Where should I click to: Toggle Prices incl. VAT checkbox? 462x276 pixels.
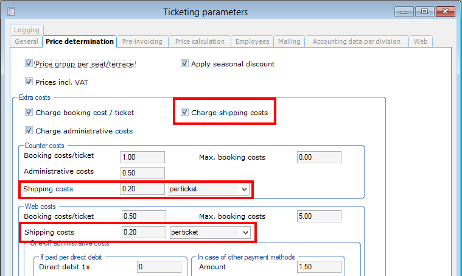click(x=29, y=82)
